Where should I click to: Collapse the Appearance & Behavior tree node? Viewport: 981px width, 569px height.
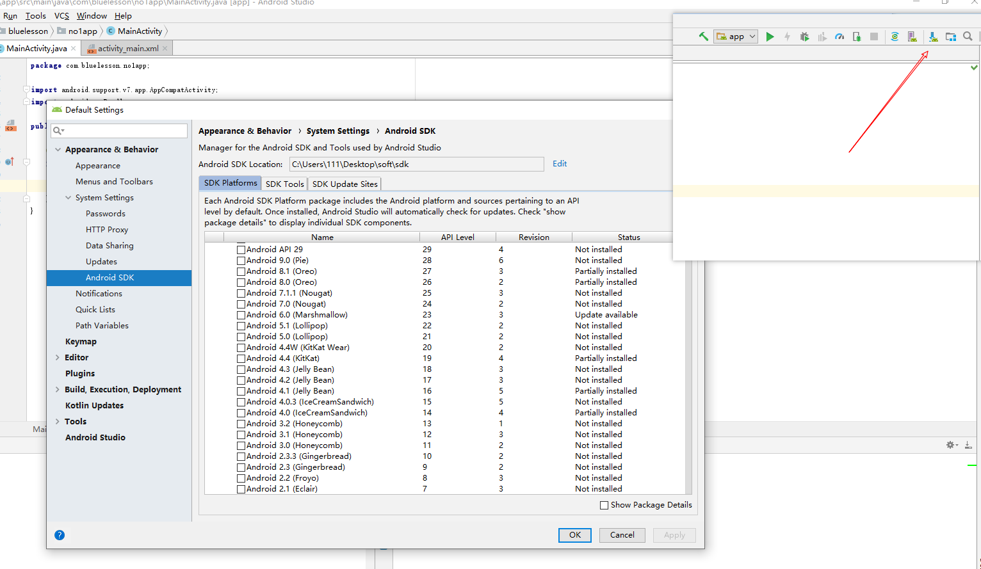tap(58, 149)
